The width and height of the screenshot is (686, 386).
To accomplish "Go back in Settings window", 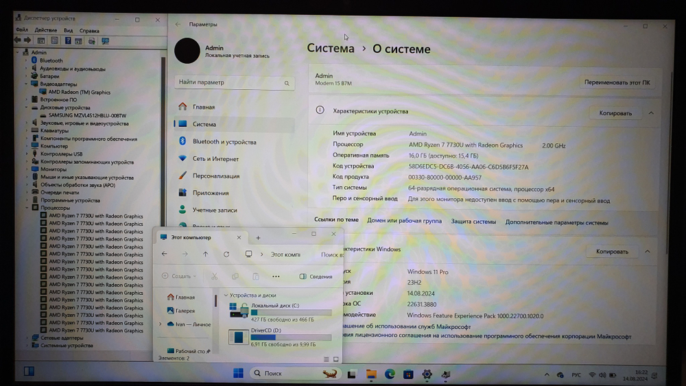I will coord(178,25).
